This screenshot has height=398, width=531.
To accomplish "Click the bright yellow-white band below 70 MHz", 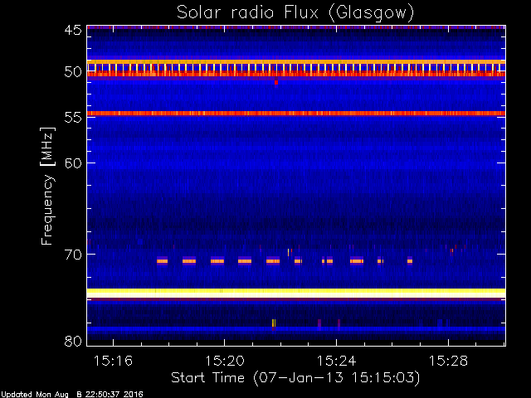I will click(296, 293).
